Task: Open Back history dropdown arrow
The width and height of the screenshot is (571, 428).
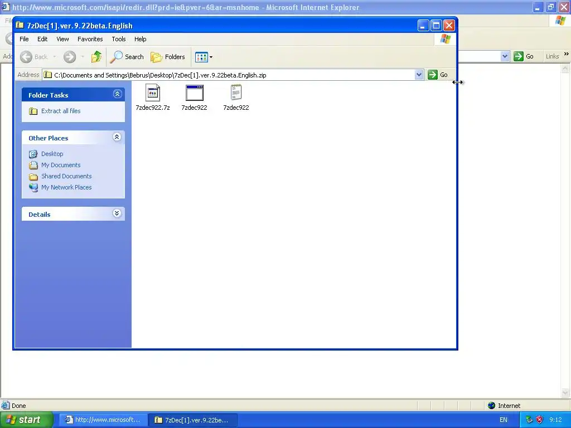Action: tap(55, 57)
